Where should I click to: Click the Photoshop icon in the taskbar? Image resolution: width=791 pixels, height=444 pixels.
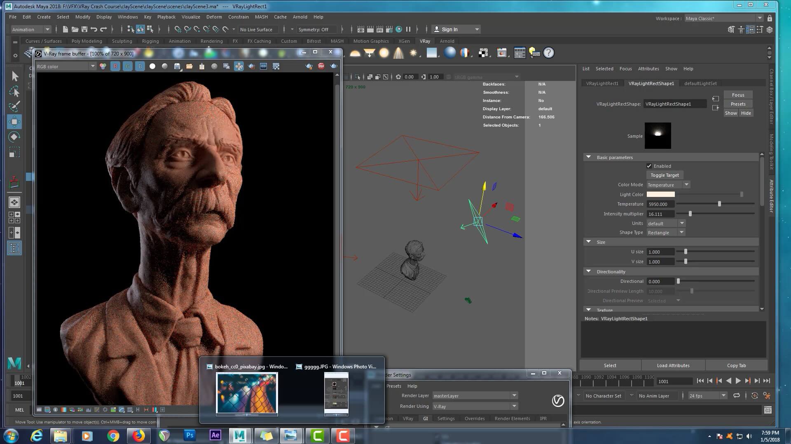190,435
